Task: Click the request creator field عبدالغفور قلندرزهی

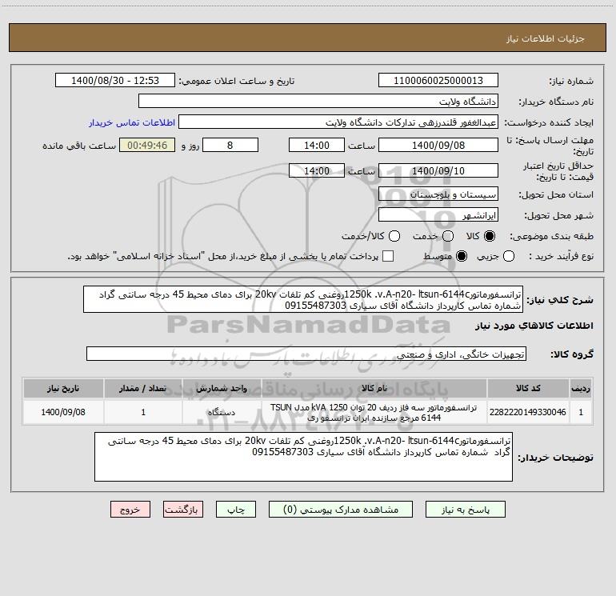Action: pyautogui.click(x=338, y=122)
